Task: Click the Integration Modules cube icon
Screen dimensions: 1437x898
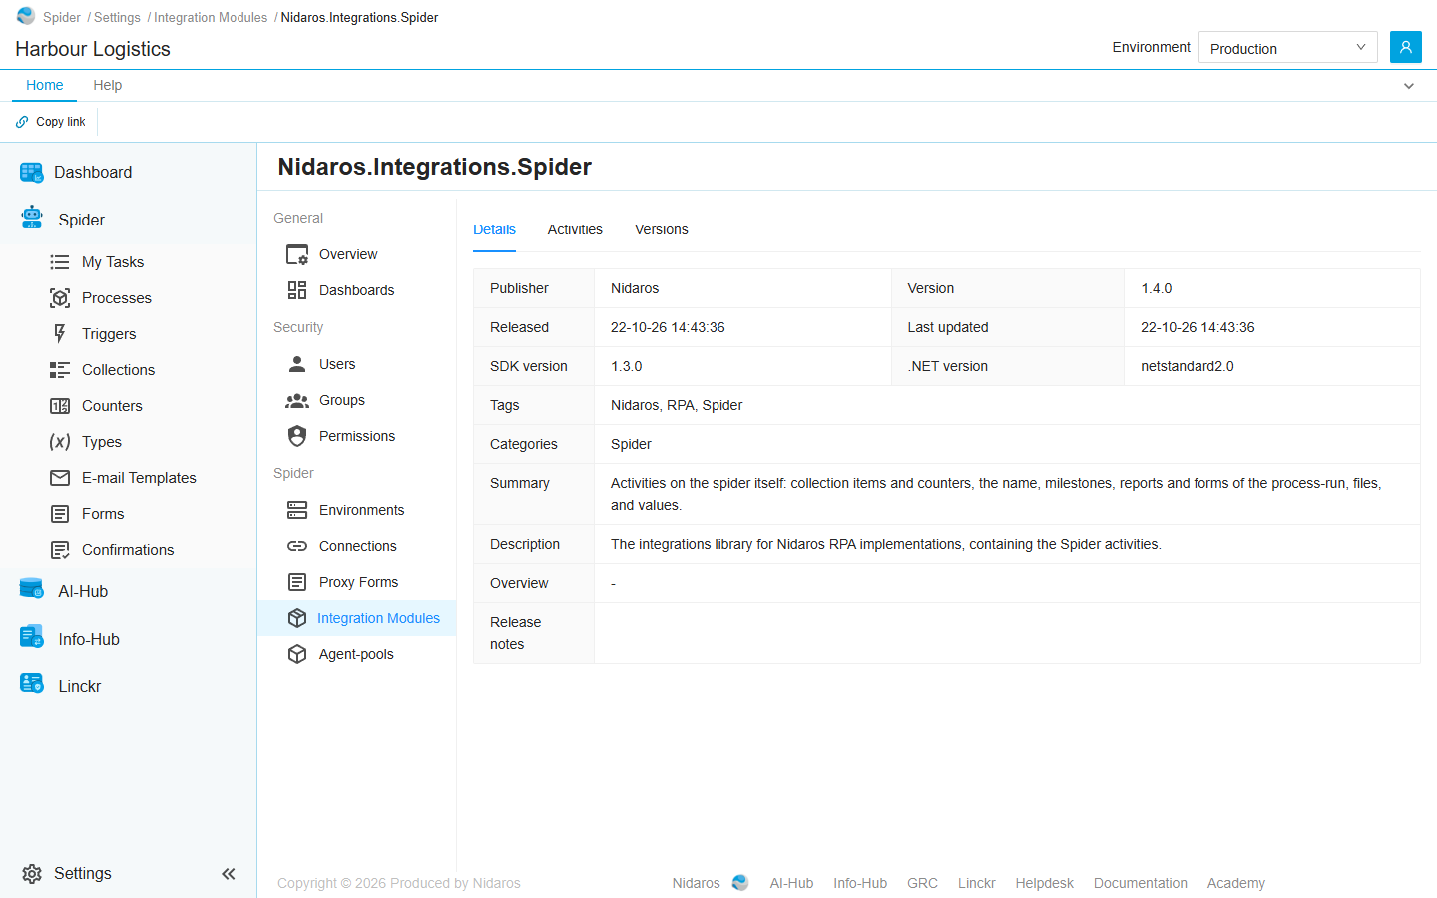Action: coord(297,618)
